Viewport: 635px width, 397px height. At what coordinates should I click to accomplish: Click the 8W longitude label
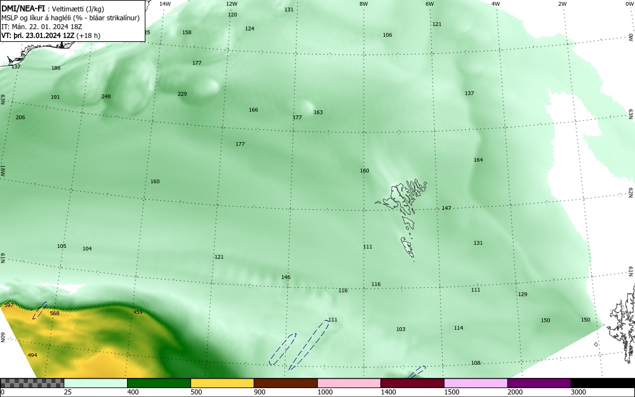(364, 4)
